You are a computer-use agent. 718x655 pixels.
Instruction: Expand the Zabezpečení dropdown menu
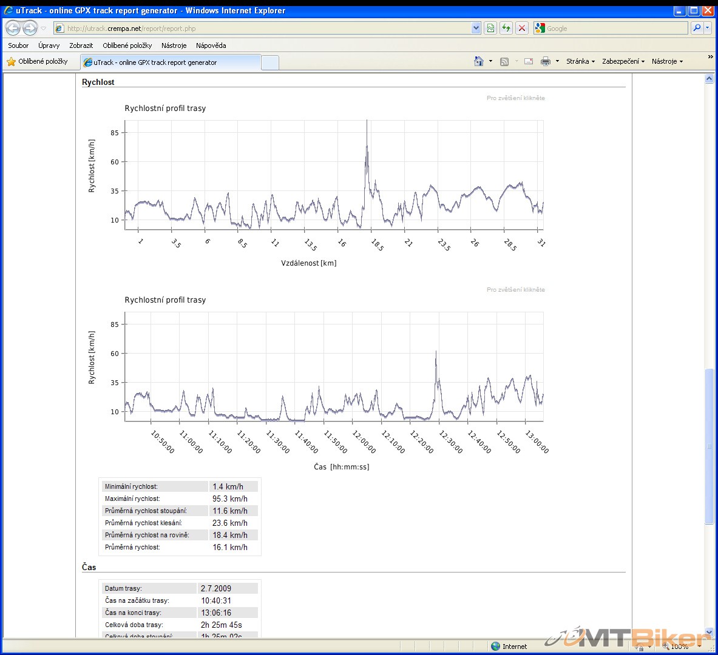click(x=623, y=61)
